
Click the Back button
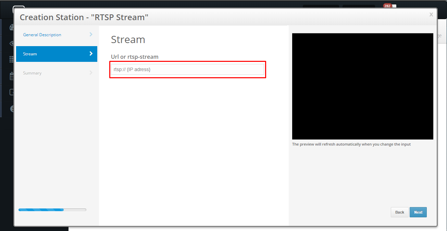[x=400, y=212]
